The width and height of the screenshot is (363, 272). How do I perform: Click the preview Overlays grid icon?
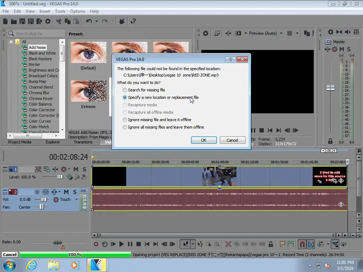coord(289,33)
